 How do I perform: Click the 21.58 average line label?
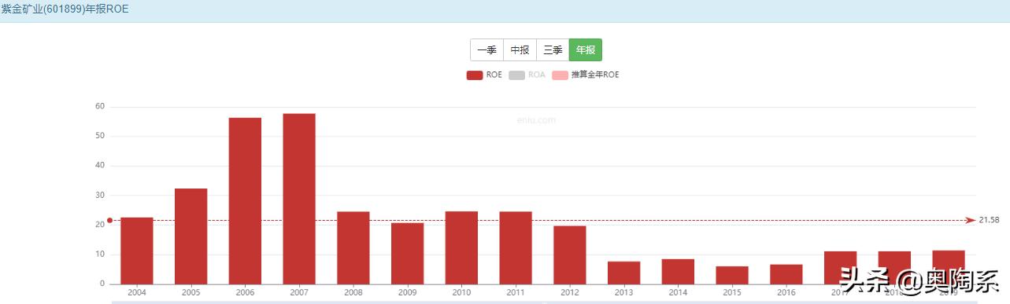tap(989, 221)
